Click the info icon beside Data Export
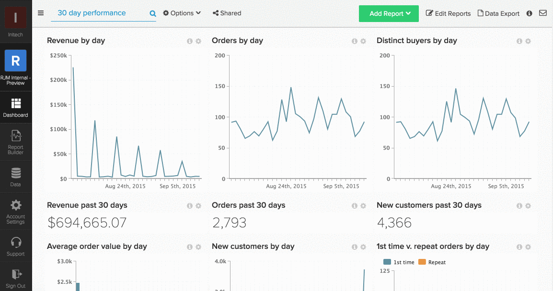The image size is (553, 291). coord(529,13)
